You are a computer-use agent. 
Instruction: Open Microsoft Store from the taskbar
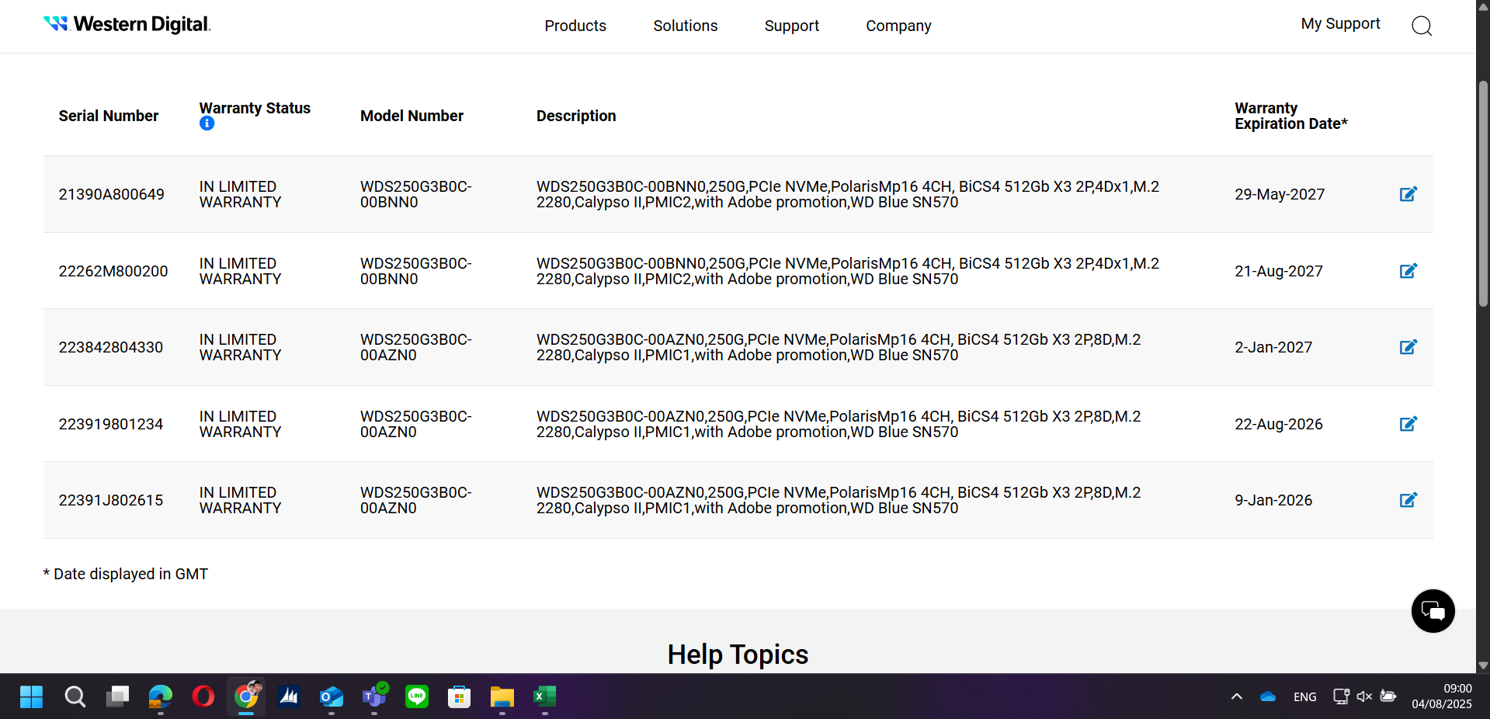[x=460, y=696]
